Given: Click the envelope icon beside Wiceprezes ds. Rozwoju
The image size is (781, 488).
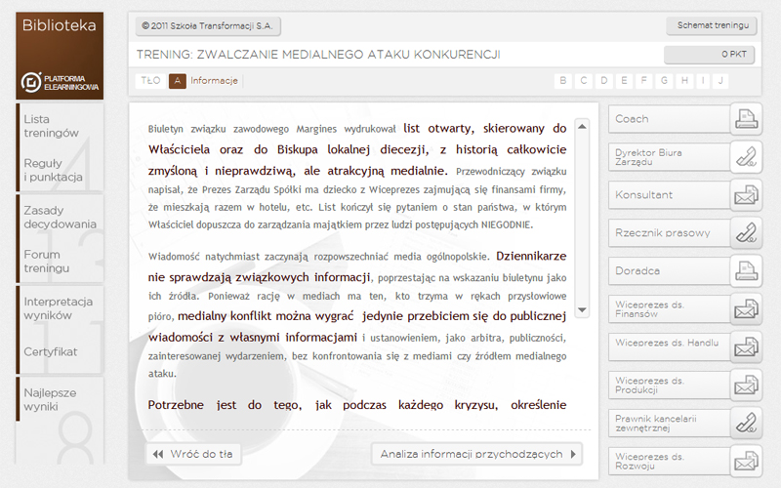Looking at the screenshot, I should click(x=746, y=461).
